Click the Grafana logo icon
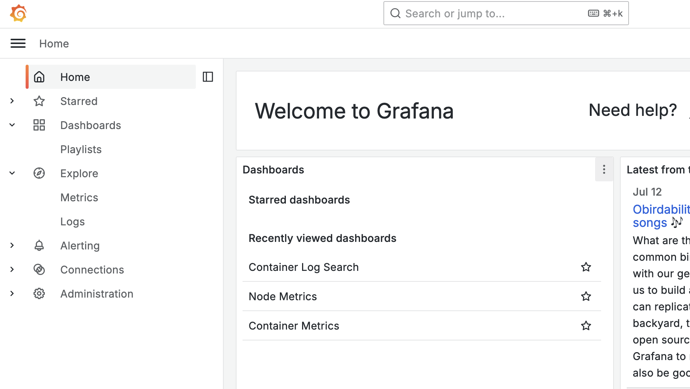The image size is (690, 389). point(18,14)
